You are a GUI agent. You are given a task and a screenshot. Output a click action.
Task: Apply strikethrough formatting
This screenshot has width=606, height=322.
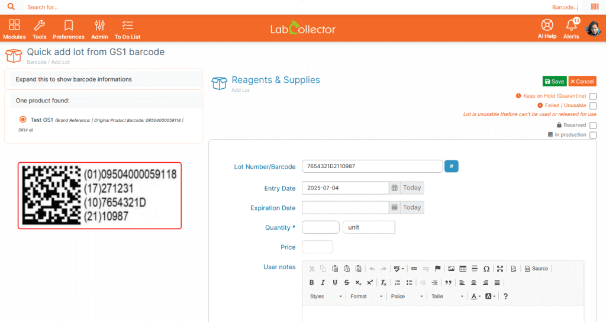click(347, 282)
